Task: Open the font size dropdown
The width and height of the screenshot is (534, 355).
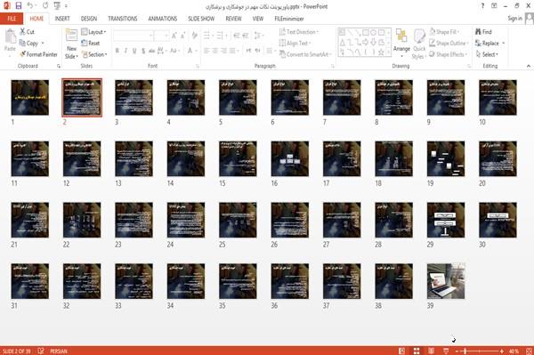Action: [x=161, y=36]
